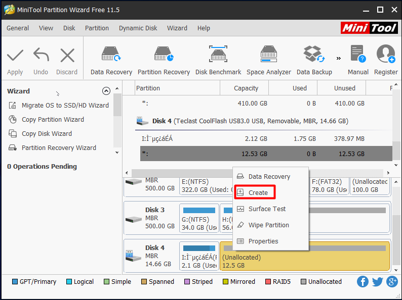Open the Twitter share icon
This screenshot has width=402, height=300.
coord(377,282)
